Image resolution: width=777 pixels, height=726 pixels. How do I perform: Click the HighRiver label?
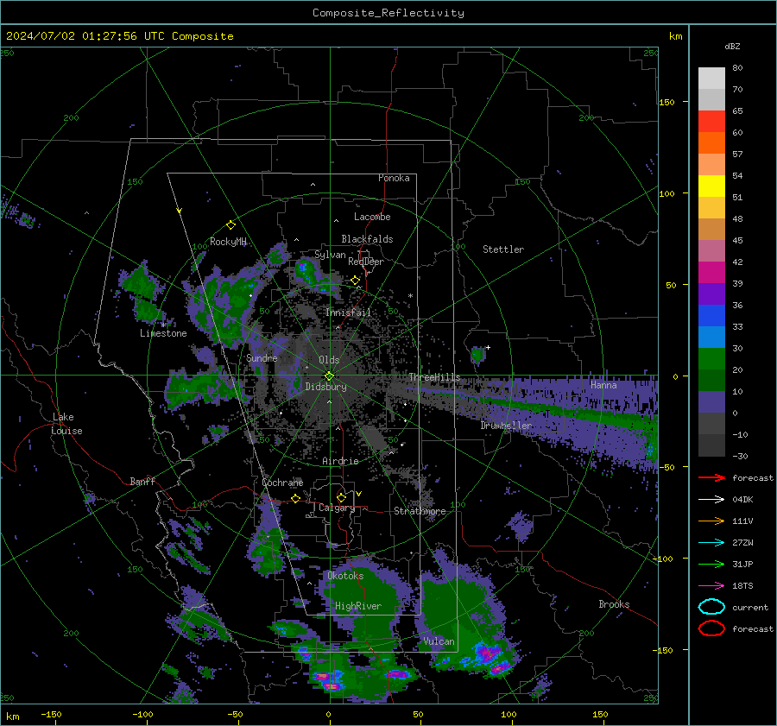[x=358, y=606]
